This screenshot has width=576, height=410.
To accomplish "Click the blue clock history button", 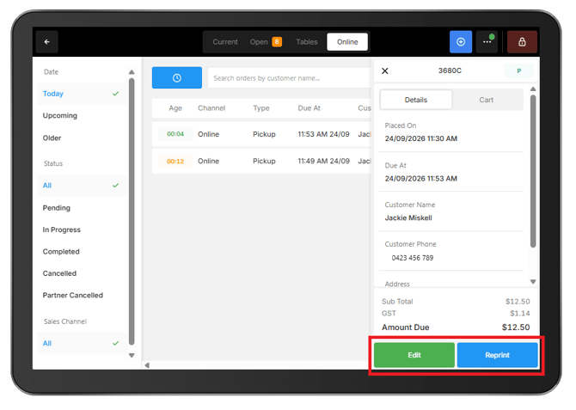I will (177, 78).
